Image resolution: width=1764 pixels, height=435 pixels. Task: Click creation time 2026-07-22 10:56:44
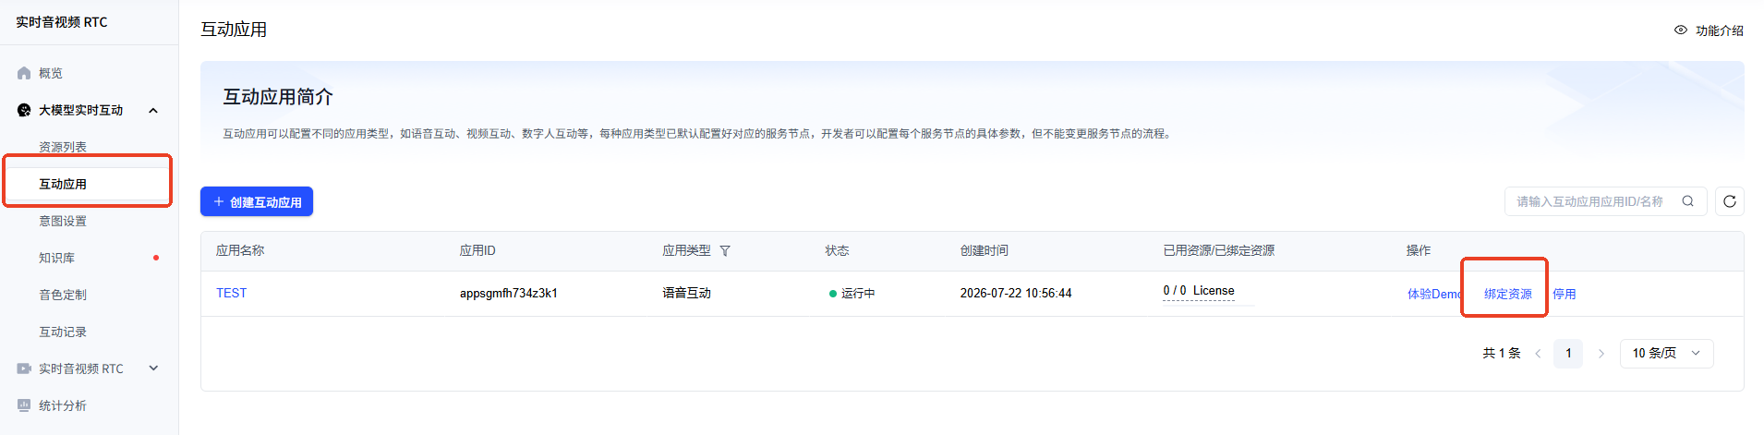click(1016, 293)
